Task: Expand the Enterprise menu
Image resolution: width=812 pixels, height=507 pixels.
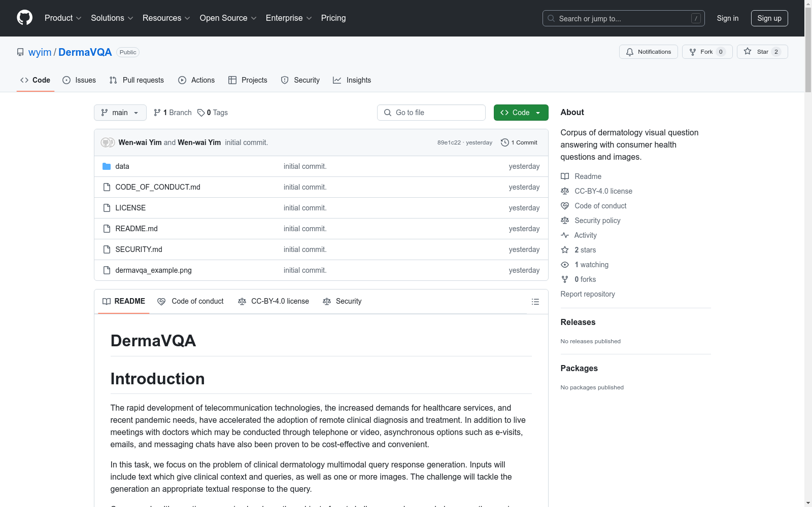Action: tap(289, 18)
